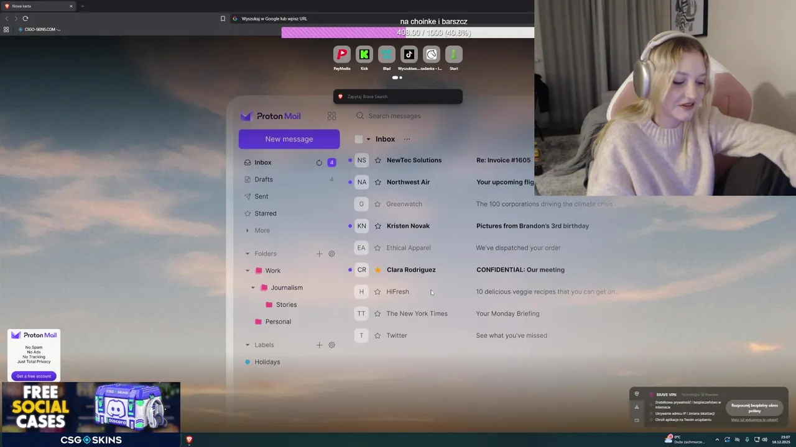Screen dimensions: 796x447
Task: Collapse the Journalism folder arrow
Action: pyautogui.click(x=253, y=287)
